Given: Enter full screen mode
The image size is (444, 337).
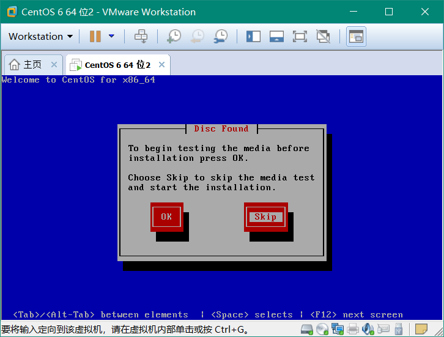Looking at the screenshot, I should tap(300, 37).
